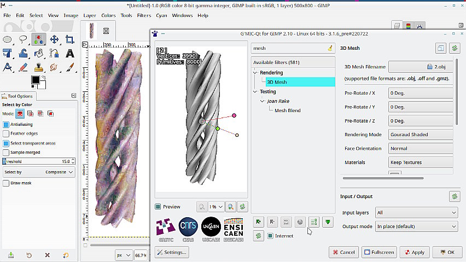Select the 3D Mesh filter

[300, 82]
